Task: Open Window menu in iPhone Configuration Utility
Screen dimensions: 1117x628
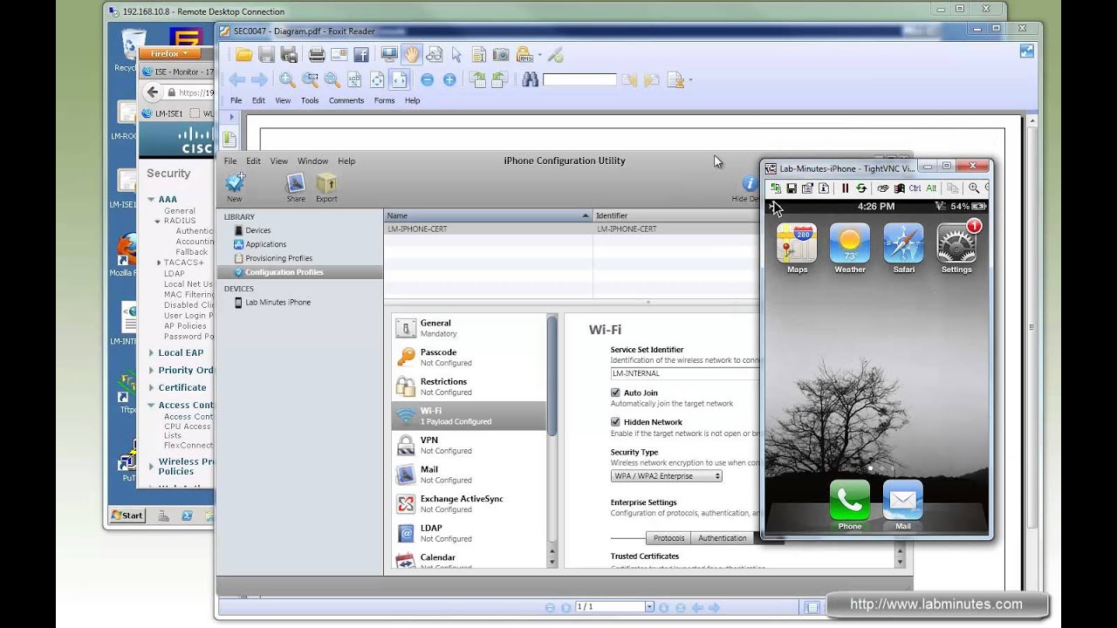Action: coord(312,160)
